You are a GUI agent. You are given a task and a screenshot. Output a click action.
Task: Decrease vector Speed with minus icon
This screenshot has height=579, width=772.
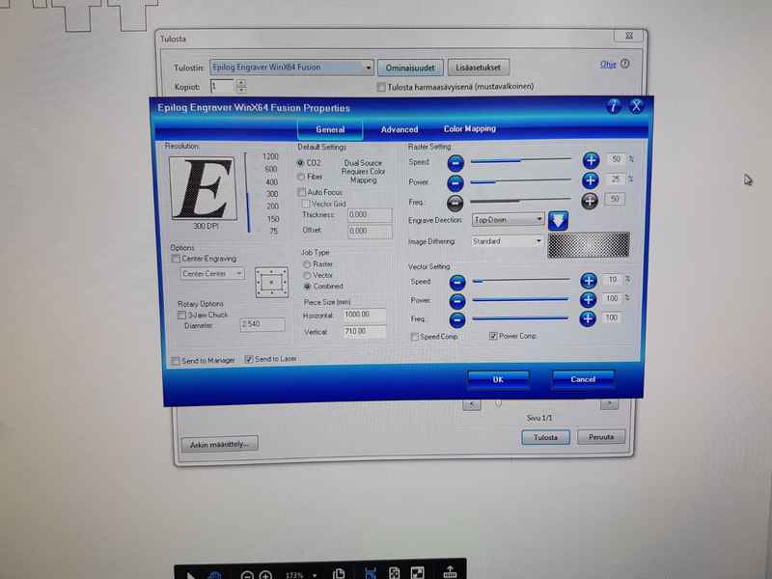457,283
